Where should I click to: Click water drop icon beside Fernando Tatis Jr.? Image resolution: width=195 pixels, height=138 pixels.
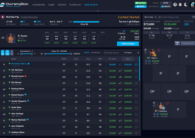[x=29, y=63]
